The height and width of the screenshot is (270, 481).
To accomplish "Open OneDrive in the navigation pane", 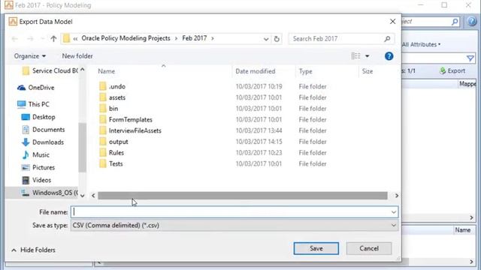I will point(35,88).
